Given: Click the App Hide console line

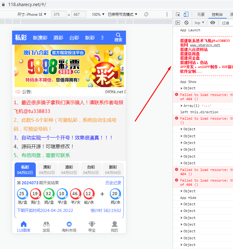Looking at the screenshot, I should coord(188,198).
